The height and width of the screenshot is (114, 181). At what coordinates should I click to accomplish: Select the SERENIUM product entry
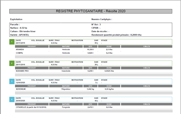coord(21,89)
